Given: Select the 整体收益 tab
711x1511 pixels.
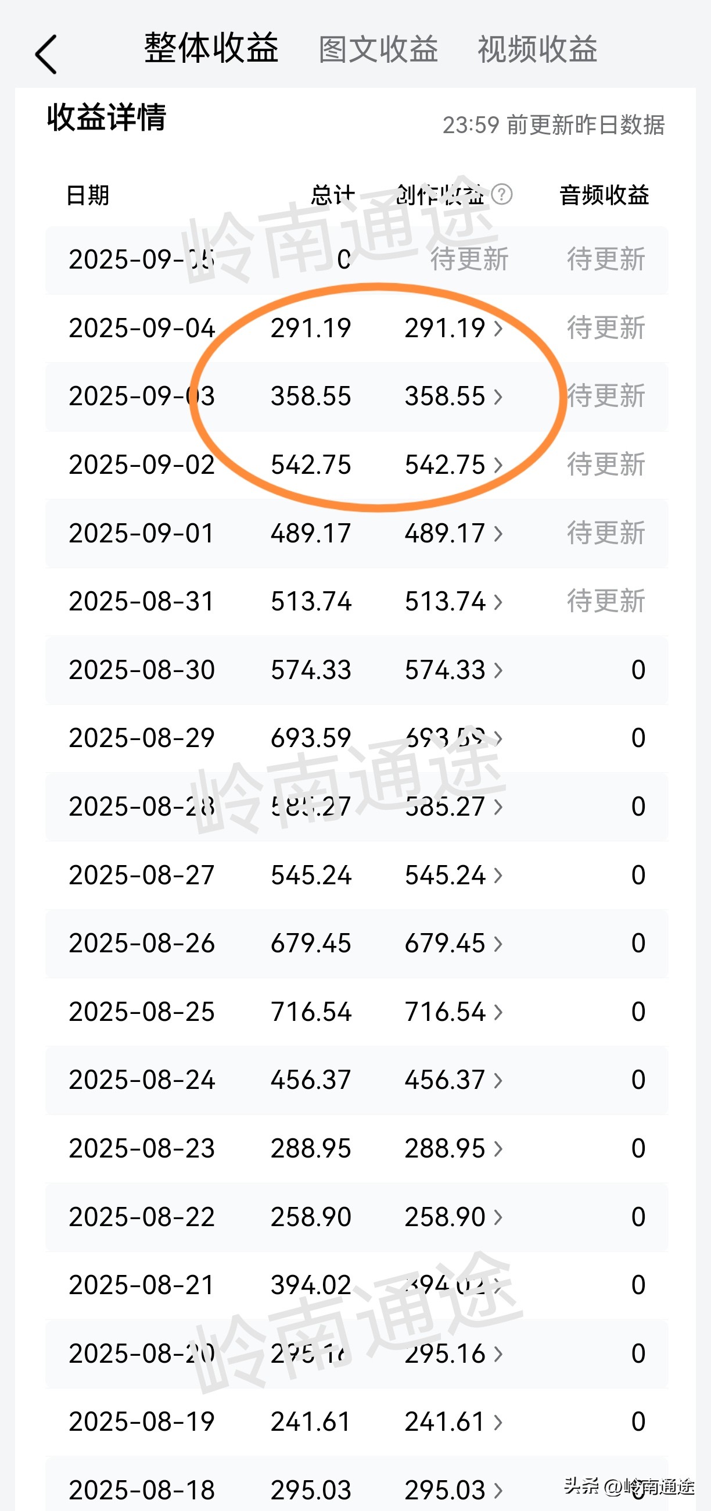Looking at the screenshot, I should coord(211,48).
